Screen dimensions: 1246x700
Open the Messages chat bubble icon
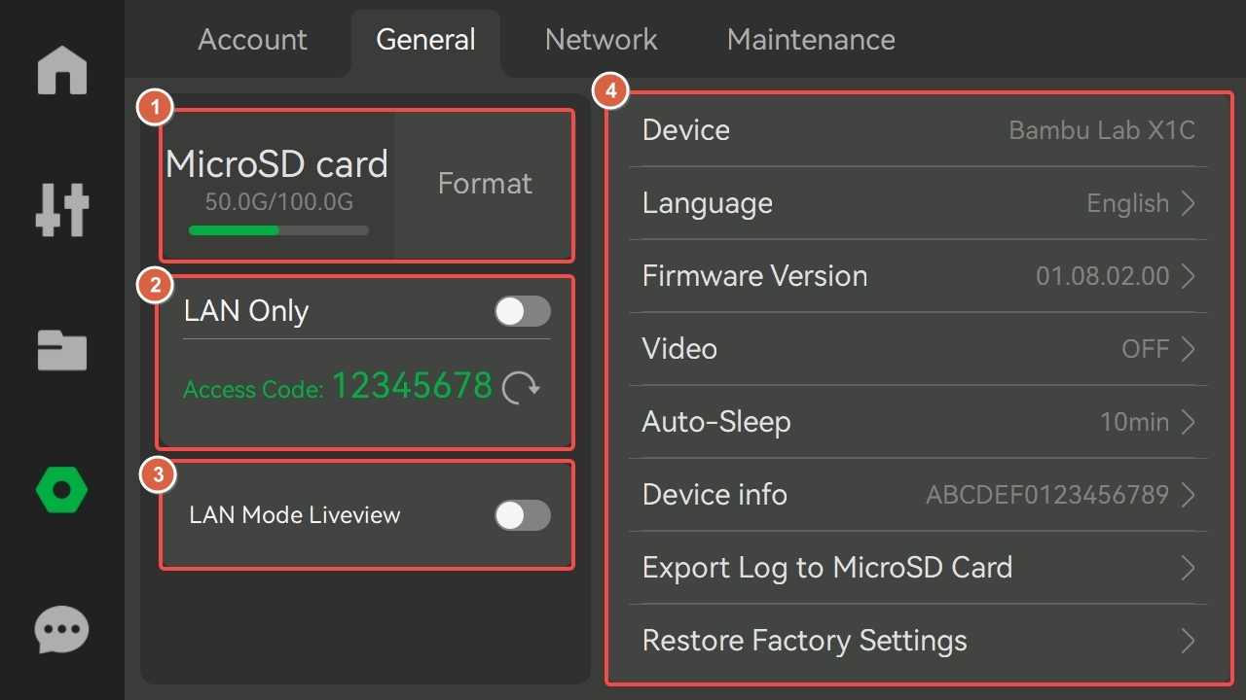[62, 630]
